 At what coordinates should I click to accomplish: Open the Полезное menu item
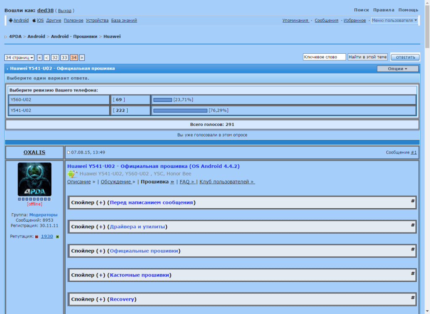coord(73,21)
